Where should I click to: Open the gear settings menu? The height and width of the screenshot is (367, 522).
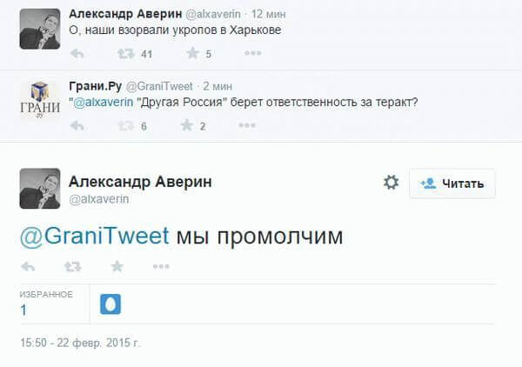tap(391, 183)
